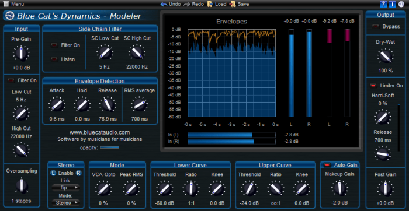Image resolution: width=409 pixels, height=211 pixels.
Task: Click the Upper Curve Ratio knob
Action: [276, 189]
